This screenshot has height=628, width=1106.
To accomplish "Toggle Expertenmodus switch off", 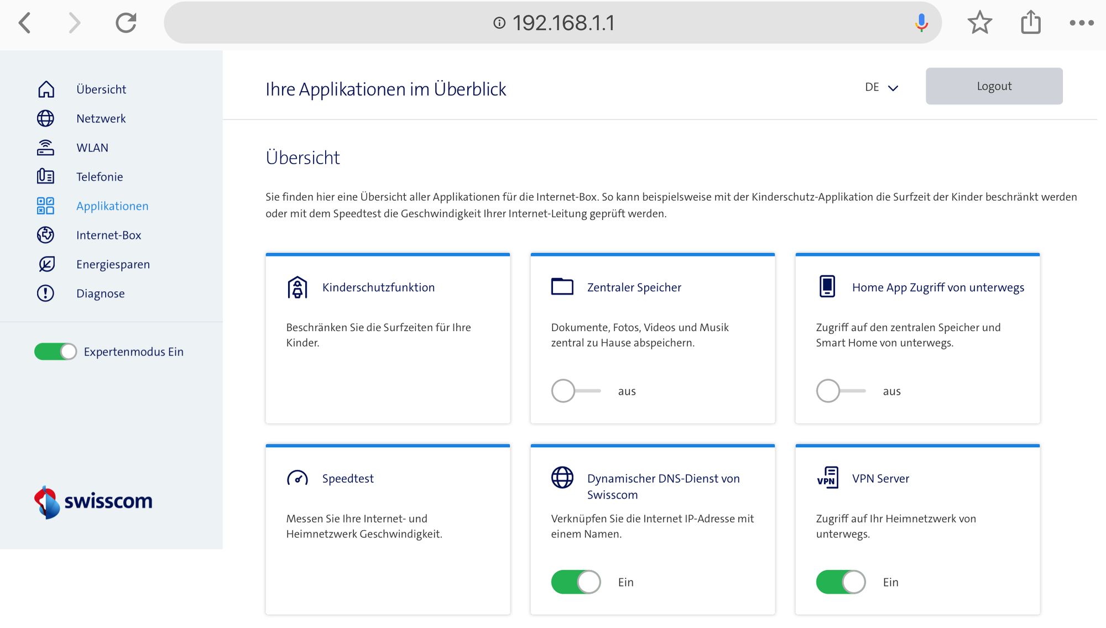I will (55, 352).
